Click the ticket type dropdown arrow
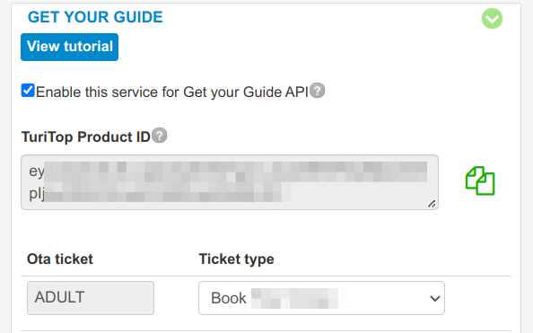The height and width of the screenshot is (333, 533). tap(435, 298)
